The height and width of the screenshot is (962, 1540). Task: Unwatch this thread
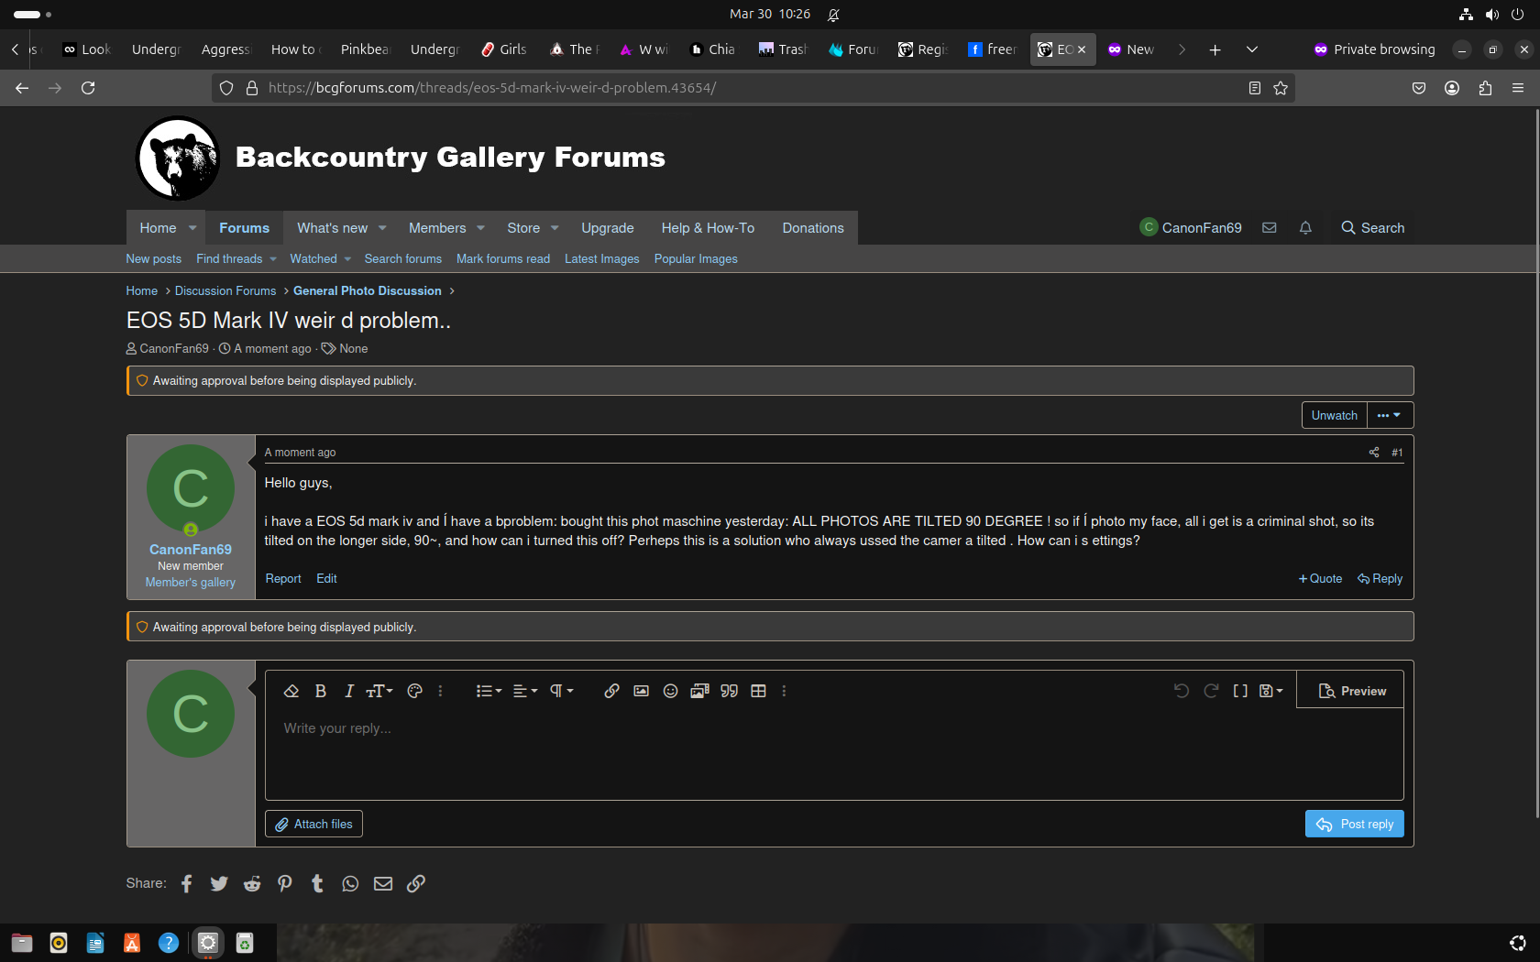(x=1334, y=415)
